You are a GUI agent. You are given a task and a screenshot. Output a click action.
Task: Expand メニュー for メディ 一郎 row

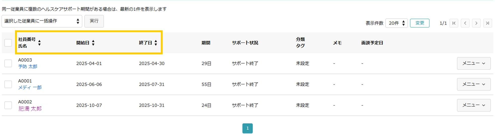pyautogui.click(x=474, y=84)
